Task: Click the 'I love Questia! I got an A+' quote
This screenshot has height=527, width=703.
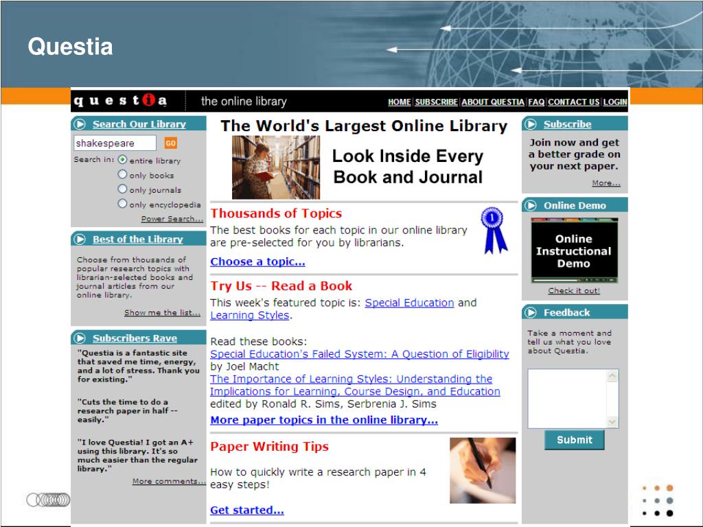Action: pos(137,456)
